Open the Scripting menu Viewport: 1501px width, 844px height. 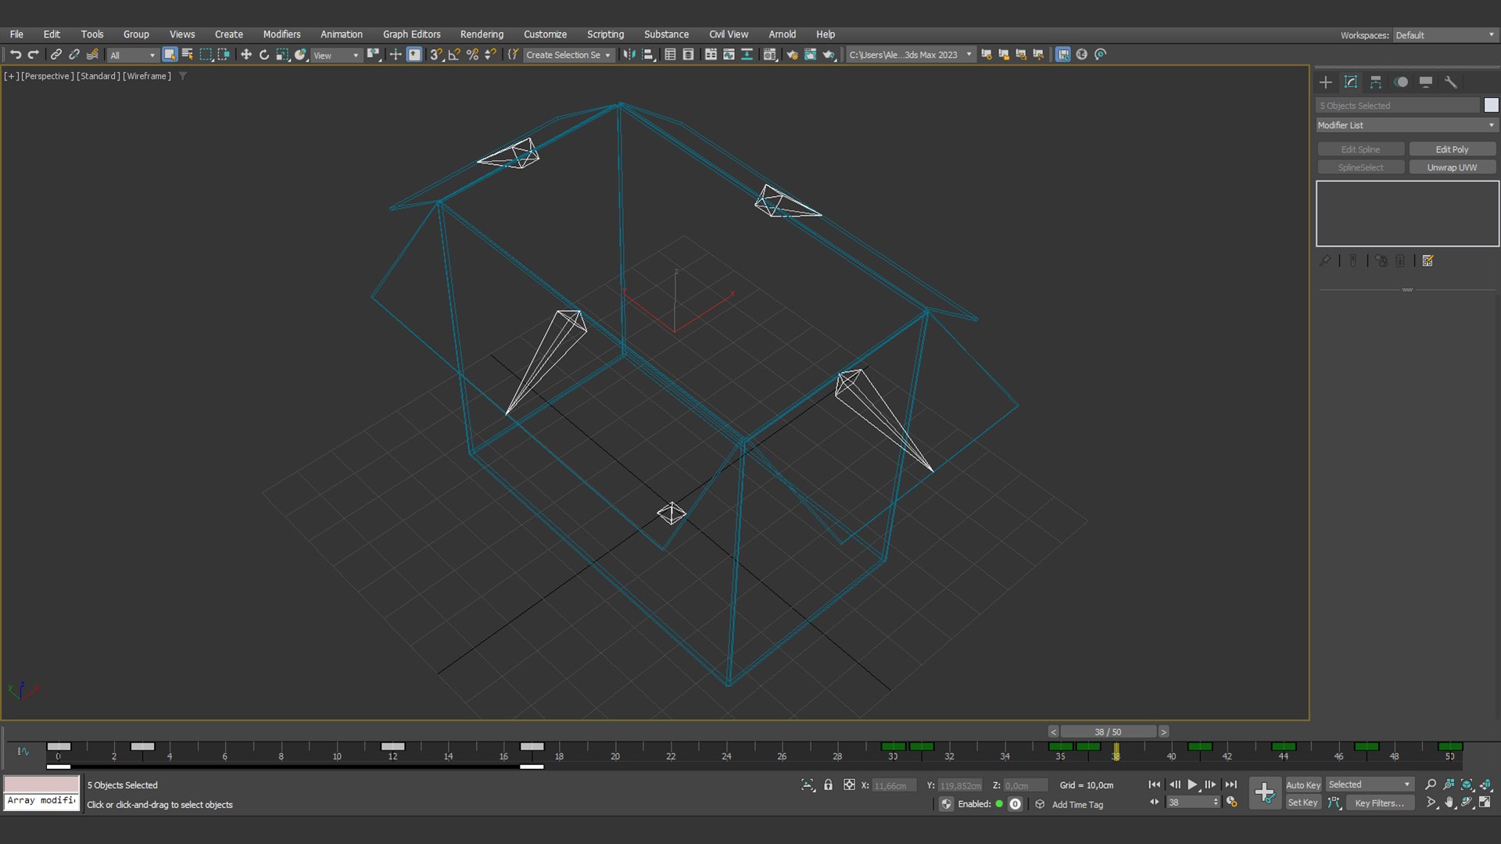(605, 34)
